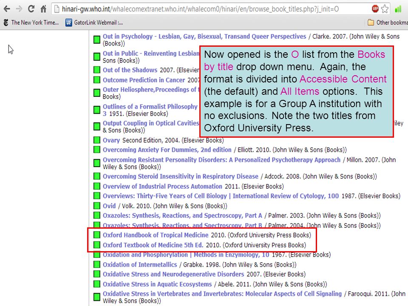Open the browser home page

coord(43,9)
